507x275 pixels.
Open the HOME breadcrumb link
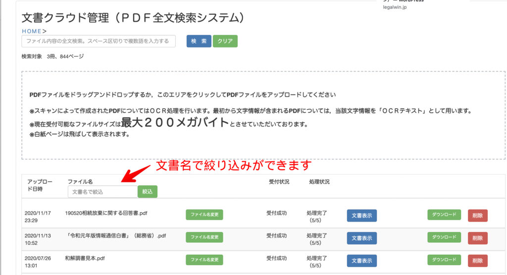32,31
